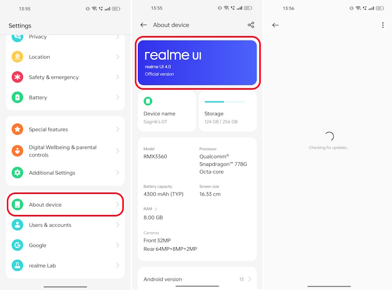Tap the Digital Wellbeing heart icon
The image size is (392, 290).
[x=17, y=151]
